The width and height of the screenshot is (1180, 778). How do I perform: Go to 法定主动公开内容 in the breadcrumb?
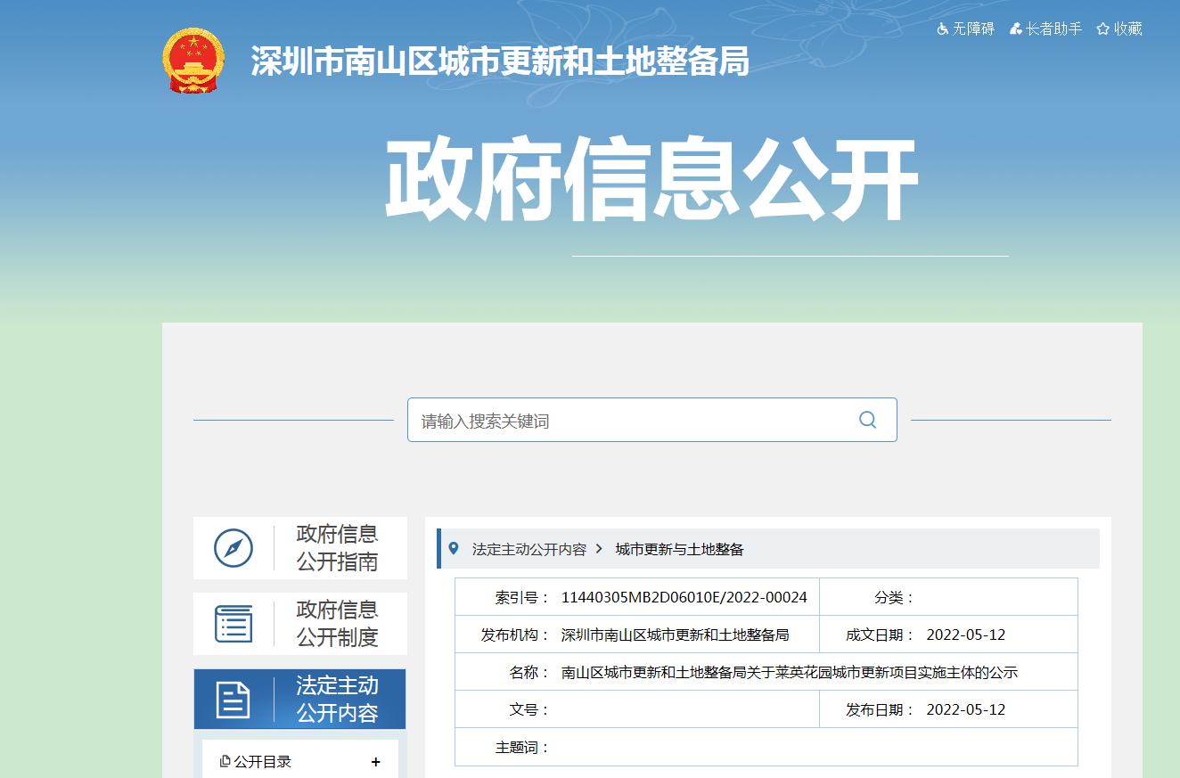point(529,550)
